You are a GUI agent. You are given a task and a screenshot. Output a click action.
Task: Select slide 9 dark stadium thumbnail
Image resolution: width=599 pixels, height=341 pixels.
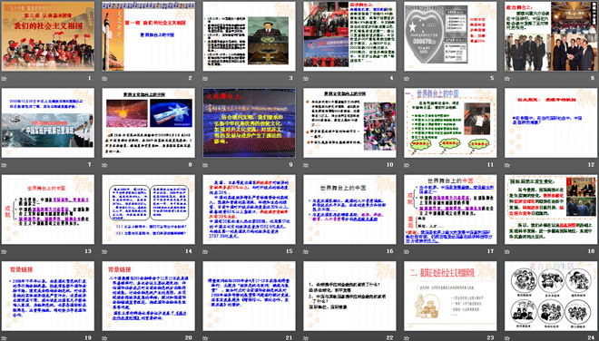pyautogui.click(x=249, y=123)
